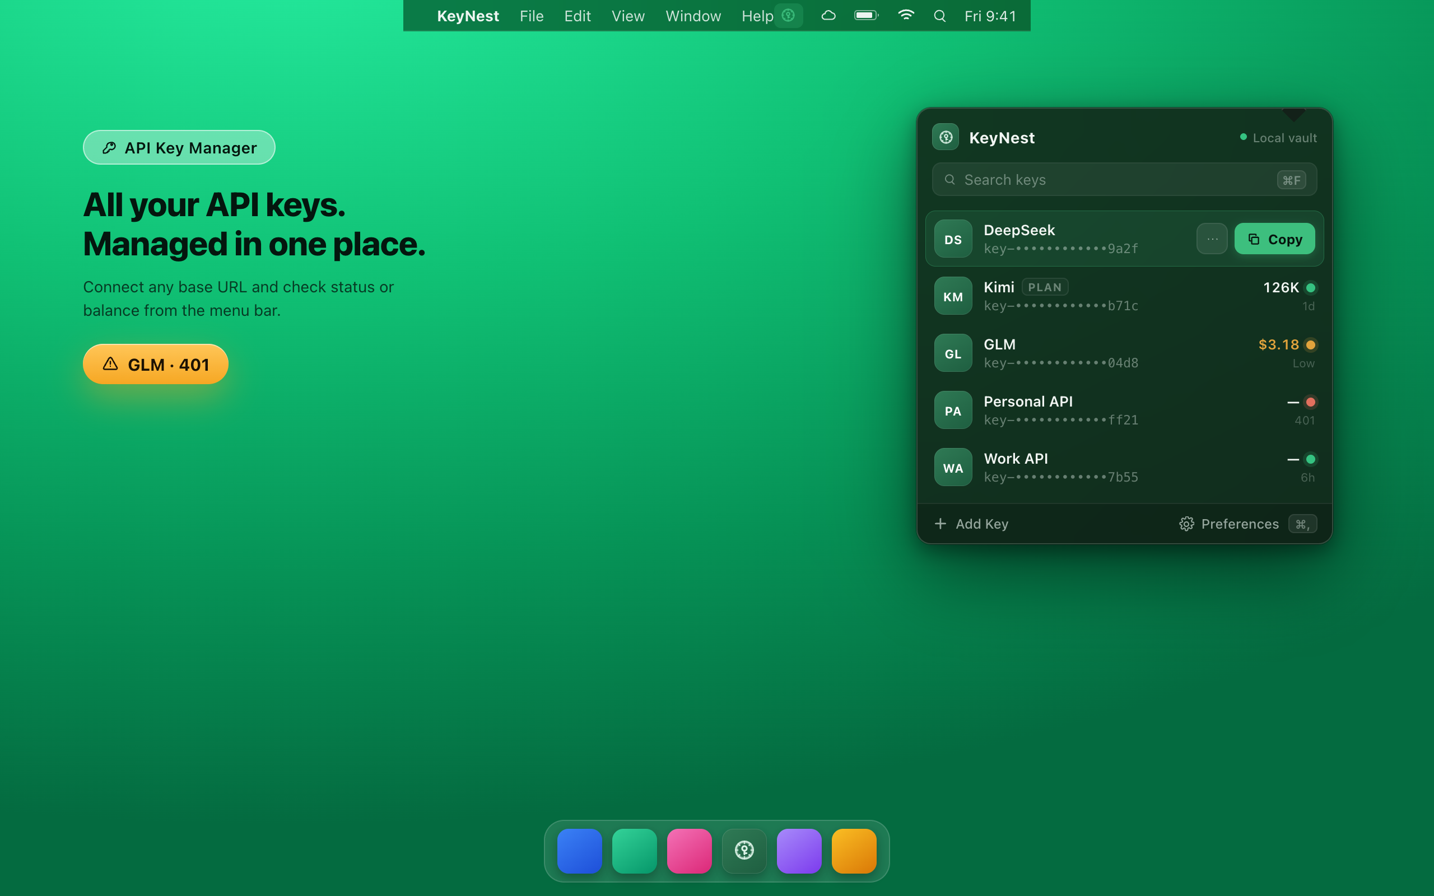The width and height of the screenshot is (1434, 896).
Task: Click the red status dot on Personal API row
Action: point(1311,403)
